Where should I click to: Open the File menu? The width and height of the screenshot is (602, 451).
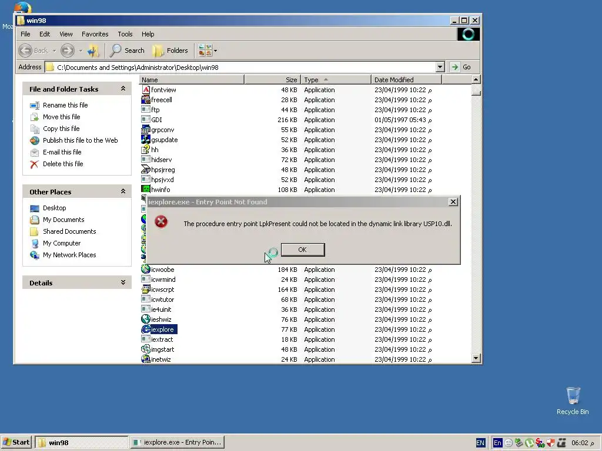click(x=25, y=34)
